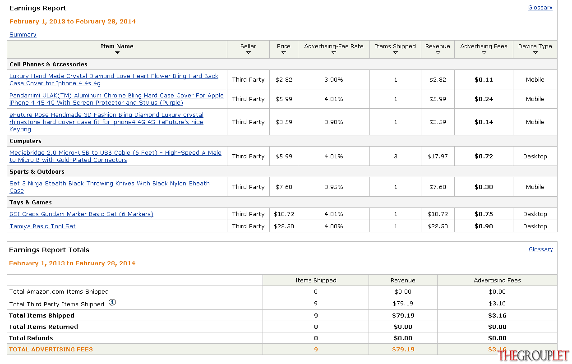This screenshot has height=364, width=572.
Task: Jump to the Summary link
Action: pos(23,35)
